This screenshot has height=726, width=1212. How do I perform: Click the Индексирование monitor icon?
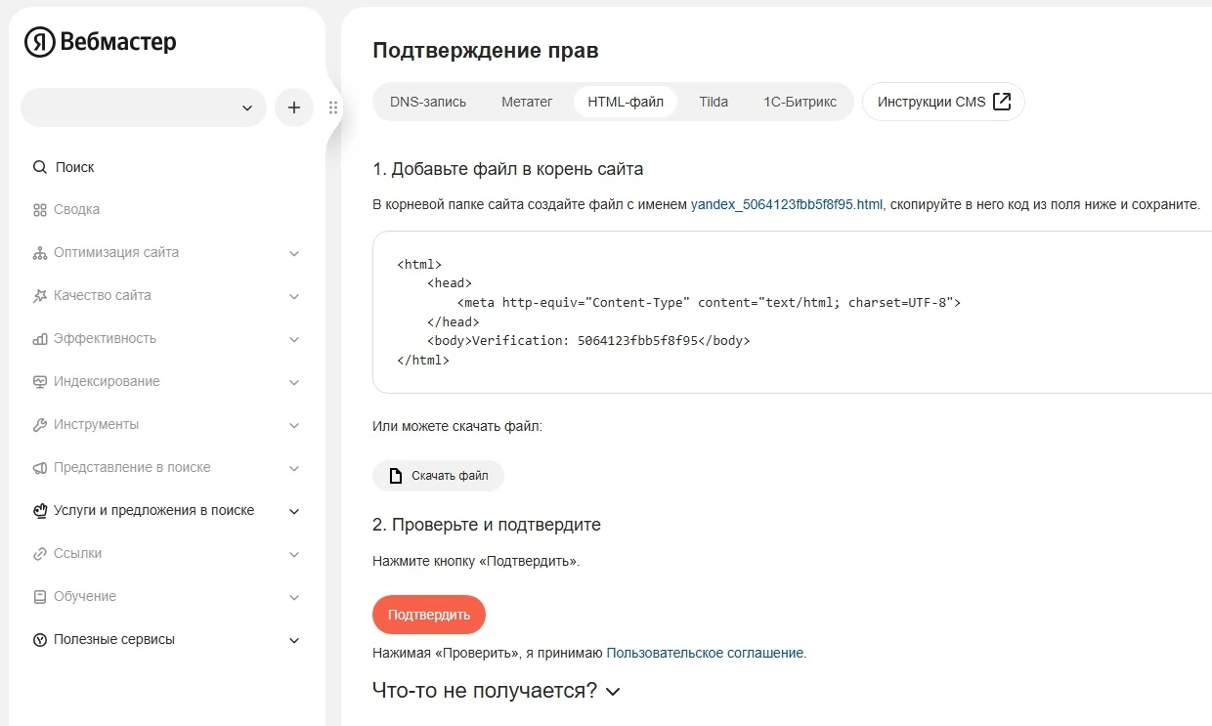click(40, 382)
